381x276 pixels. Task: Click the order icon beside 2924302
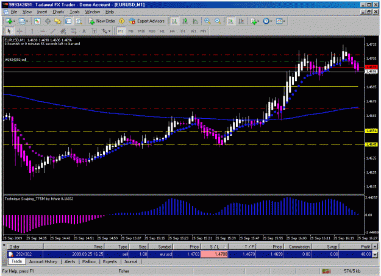(11, 255)
